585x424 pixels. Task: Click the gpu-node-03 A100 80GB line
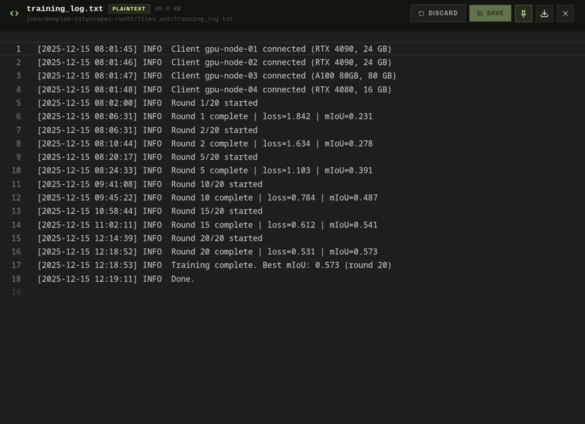coord(217,76)
